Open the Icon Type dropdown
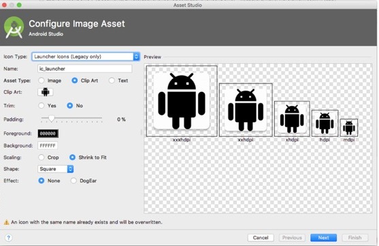379x246 pixels. click(x=86, y=56)
